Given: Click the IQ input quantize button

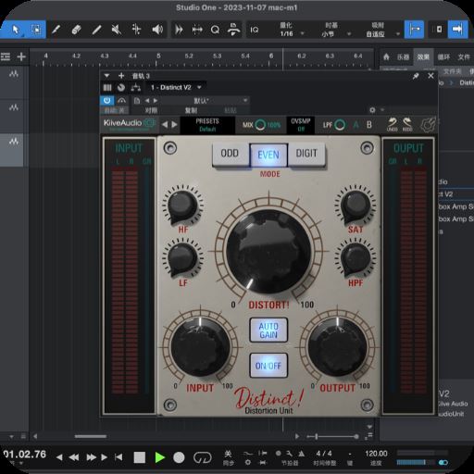Looking at the screenshot, I should (x=255, y=30).
